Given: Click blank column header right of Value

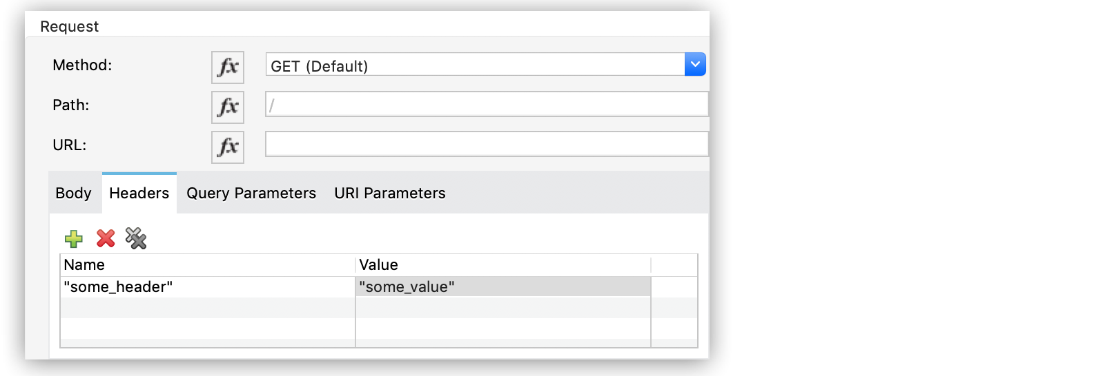Looking at the screenshot, I should [x=674, y=265].
